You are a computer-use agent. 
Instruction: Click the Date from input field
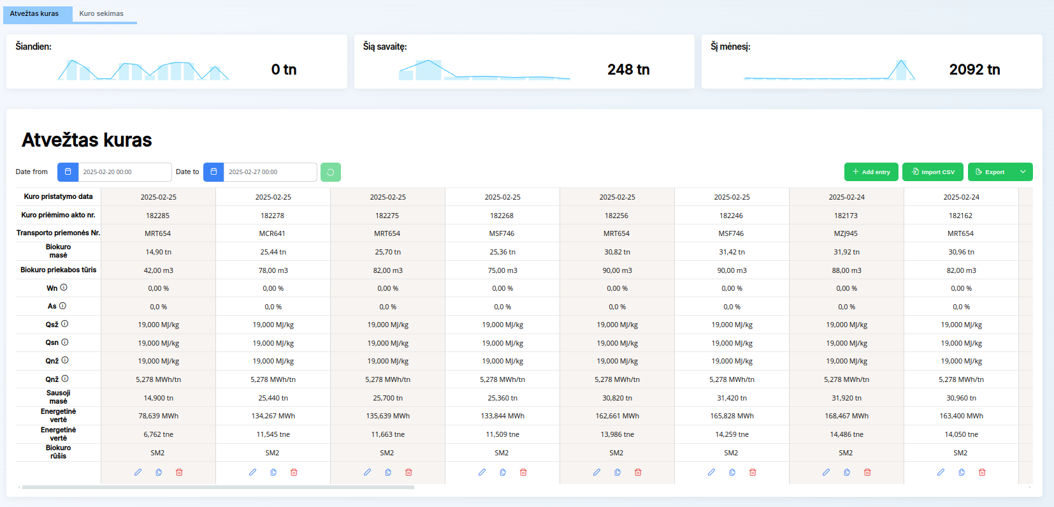124,172
